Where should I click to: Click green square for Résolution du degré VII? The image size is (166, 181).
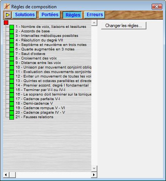click(12, 41)
